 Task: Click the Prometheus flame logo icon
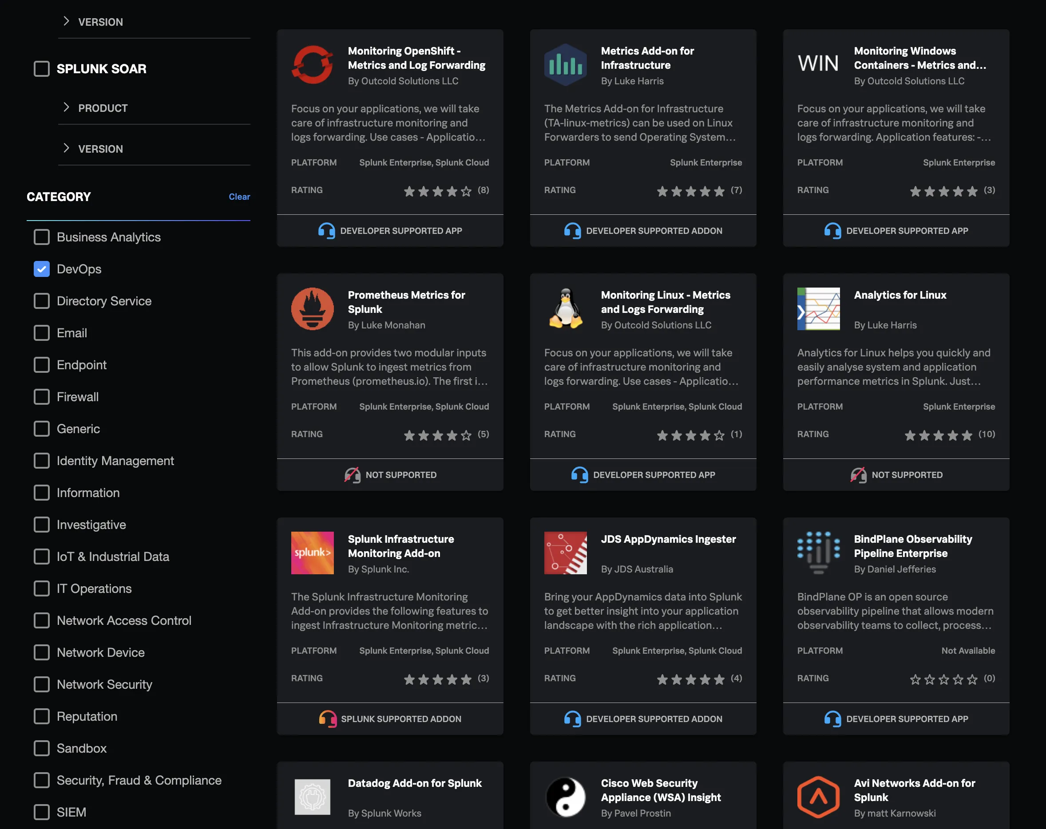pos(312,309)
